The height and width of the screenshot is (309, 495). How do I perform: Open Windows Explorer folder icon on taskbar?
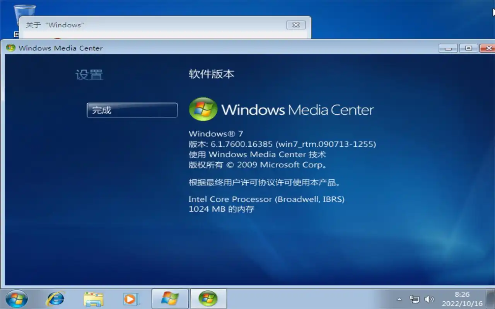coord(93,299)
